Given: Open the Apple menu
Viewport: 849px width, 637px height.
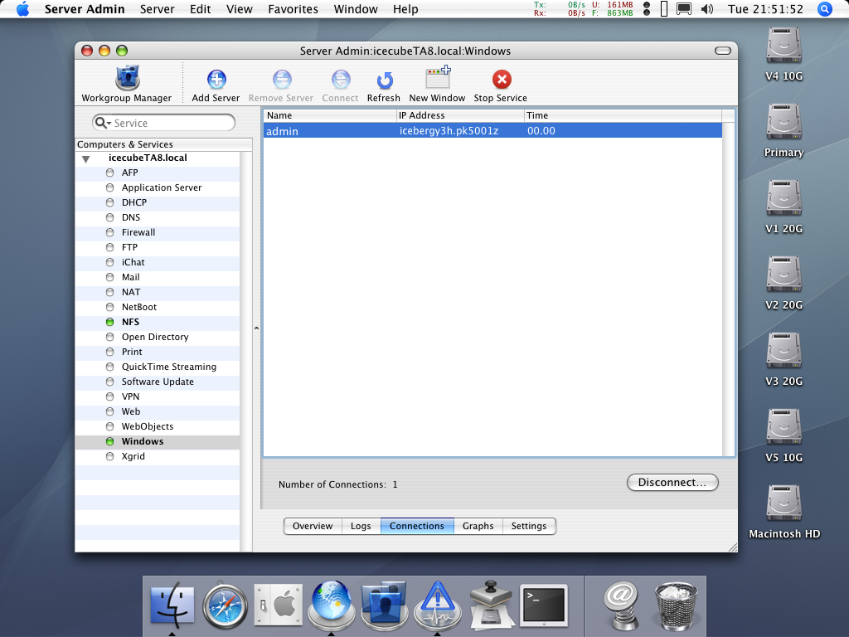Looking at the screenshot, I should pyautogui.click(x=22, y=9).
